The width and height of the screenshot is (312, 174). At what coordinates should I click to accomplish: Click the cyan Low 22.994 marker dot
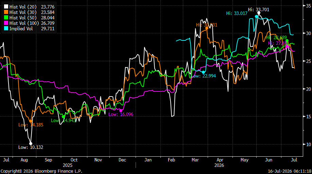[x=203, y=72]
